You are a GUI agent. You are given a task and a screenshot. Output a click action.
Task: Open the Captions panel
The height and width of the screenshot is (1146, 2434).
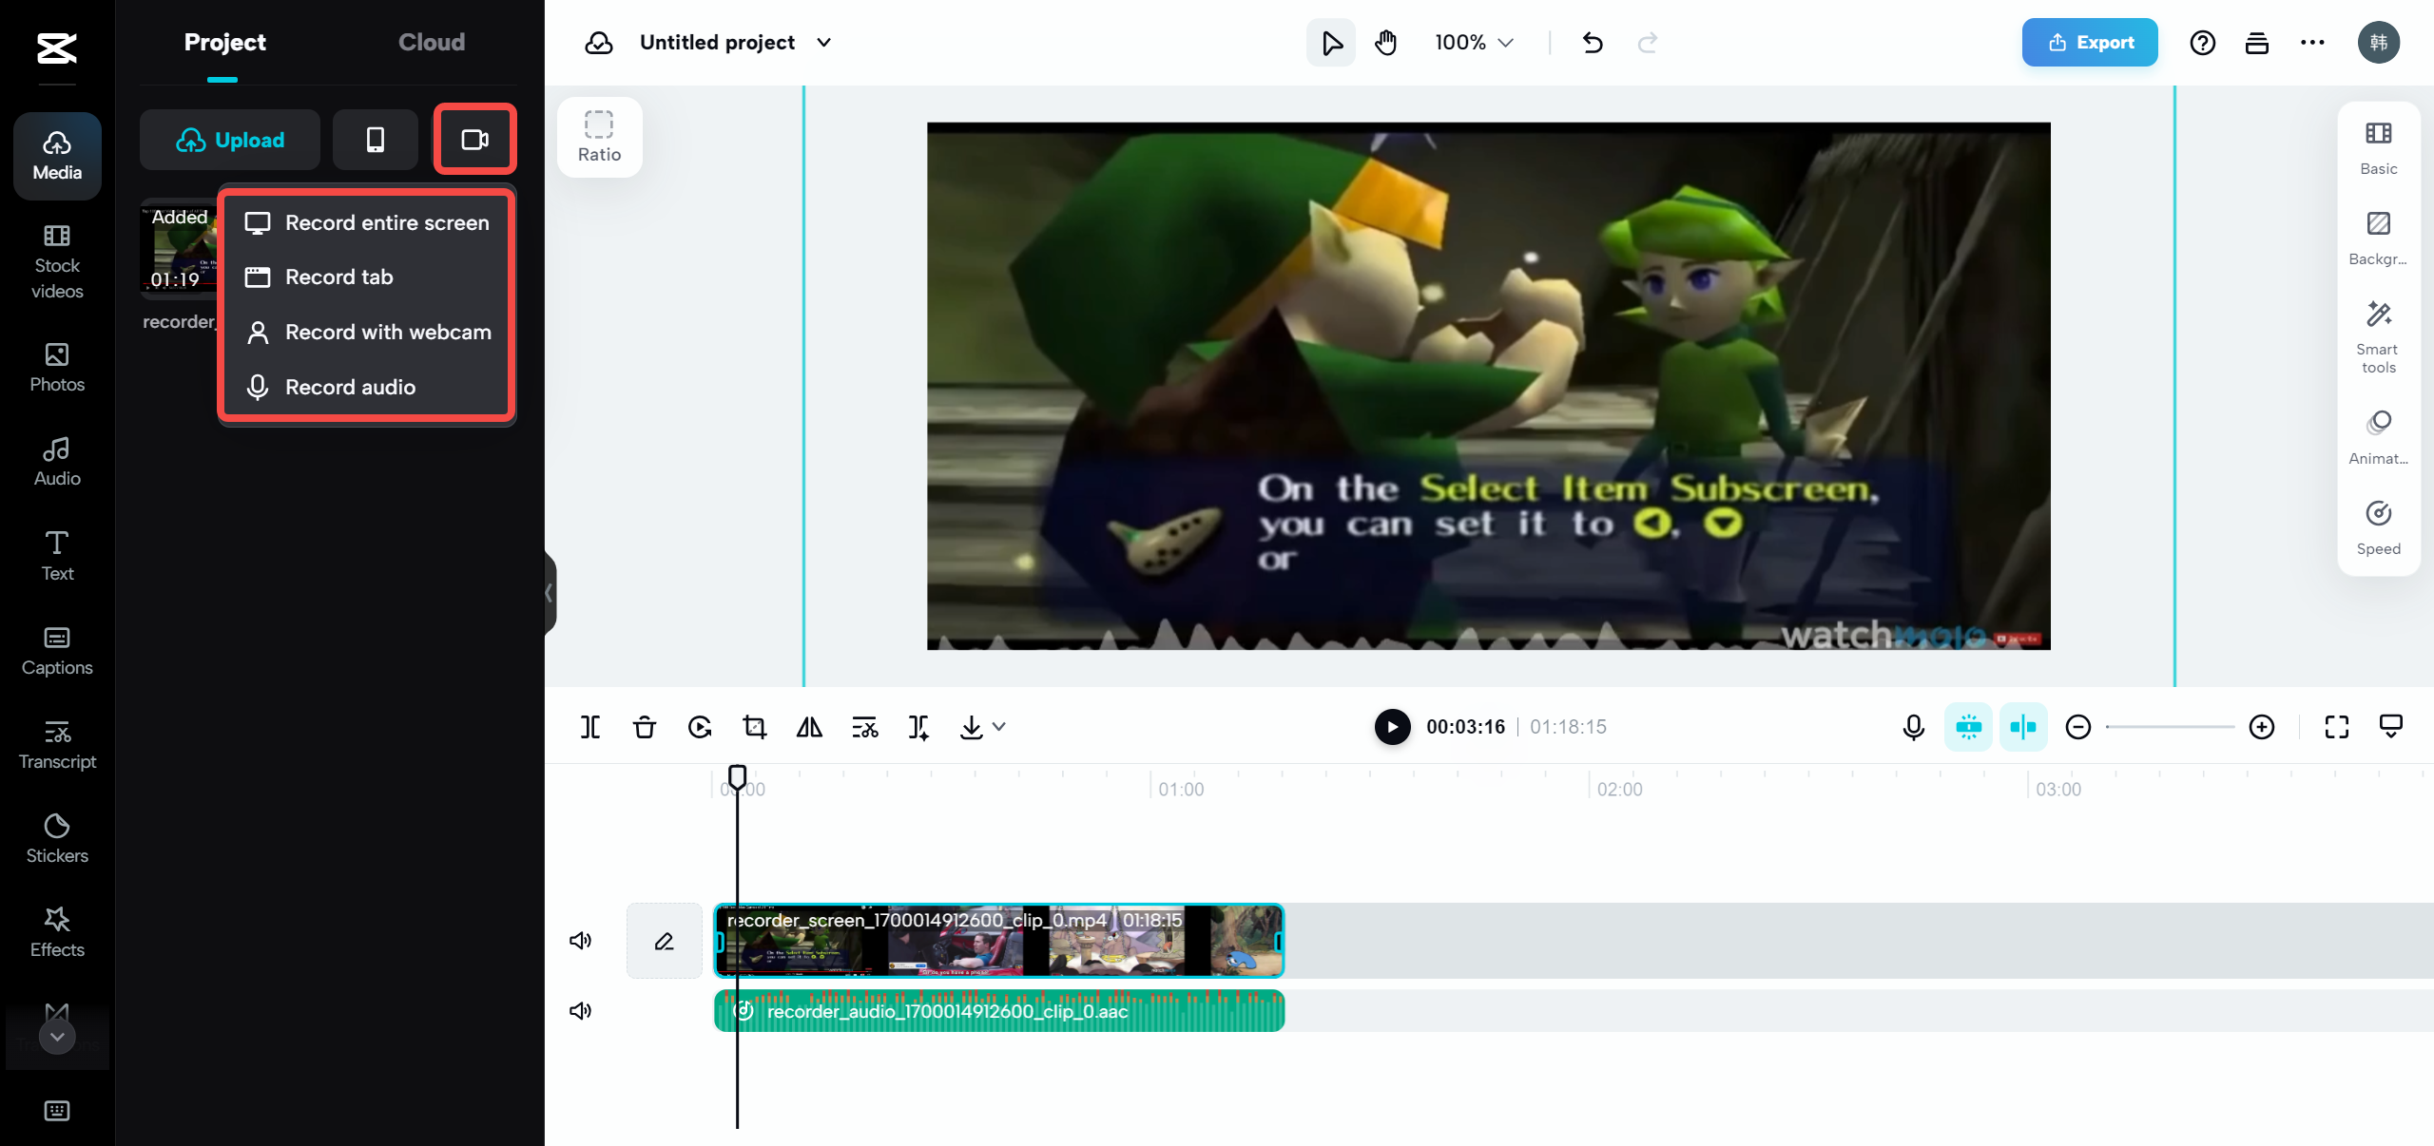pos(56,650)
